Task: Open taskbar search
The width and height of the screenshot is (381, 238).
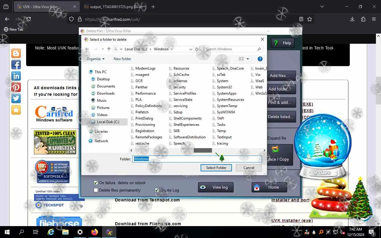Action: click(21, 232)
